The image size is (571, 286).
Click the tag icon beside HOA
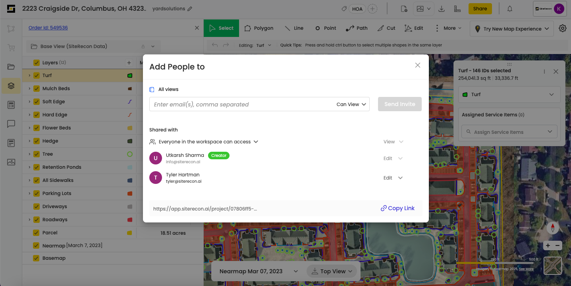(x=344, y=9)
